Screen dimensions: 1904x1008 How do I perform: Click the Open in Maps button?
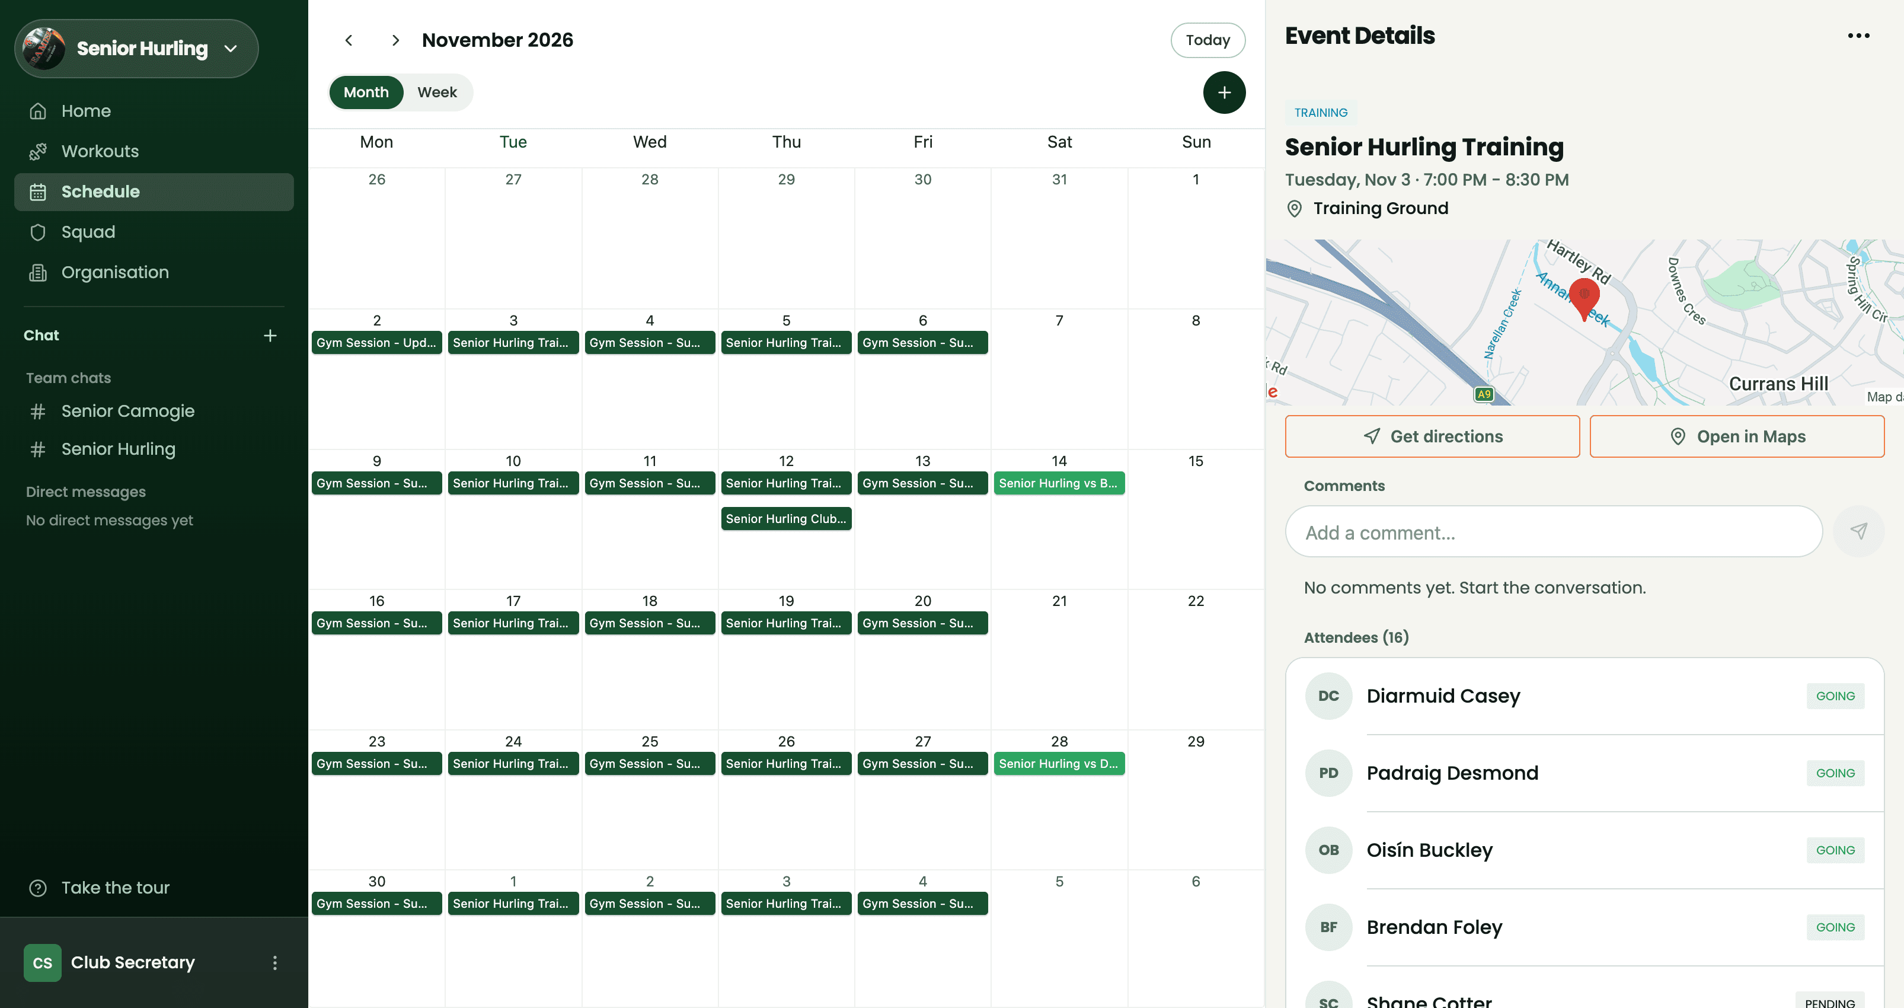point(1736,436)
